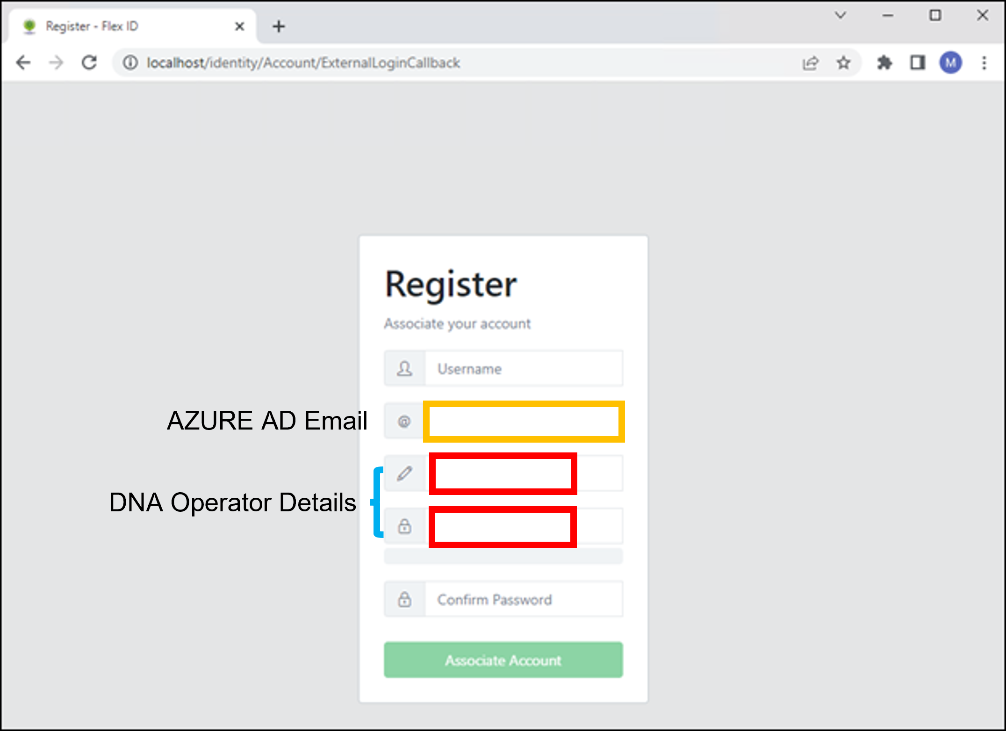Close the Register - Flex ID tab
1006x731 pixels.
pos(239,26)
